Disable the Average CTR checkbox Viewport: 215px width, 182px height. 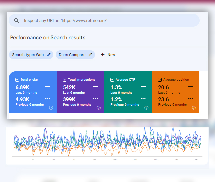pos(112,80)
